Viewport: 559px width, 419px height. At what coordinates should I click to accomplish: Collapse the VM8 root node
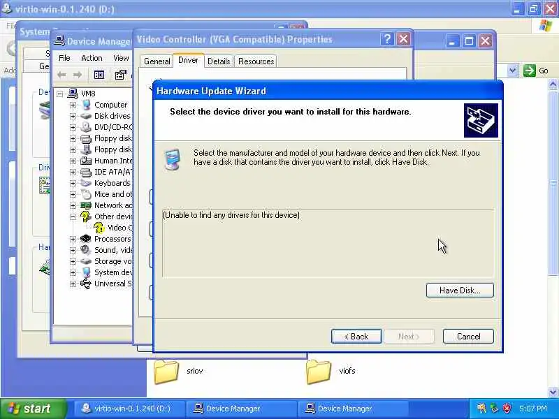[60, 94]
